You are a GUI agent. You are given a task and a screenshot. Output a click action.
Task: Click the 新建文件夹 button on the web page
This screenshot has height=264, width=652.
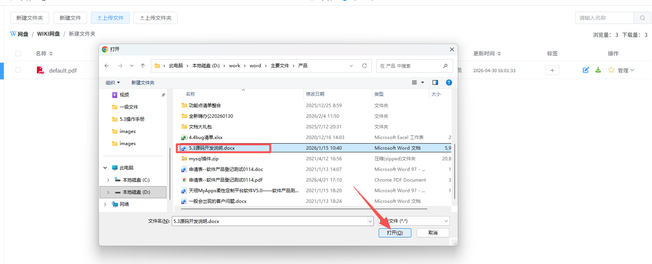tap(30, 18)
